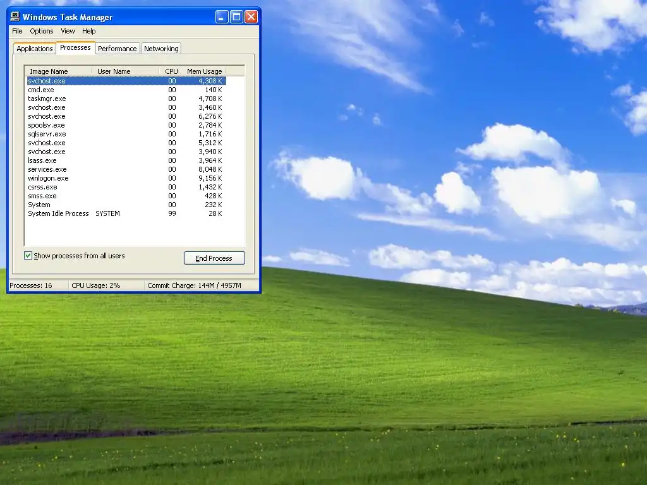Select the sqlservr.exe process row
The height and width of the screenshot is (485, 647).
pos(126,134)
